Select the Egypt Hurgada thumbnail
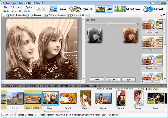This screenshot has height=118, width=168. click(x=33, y=98)
